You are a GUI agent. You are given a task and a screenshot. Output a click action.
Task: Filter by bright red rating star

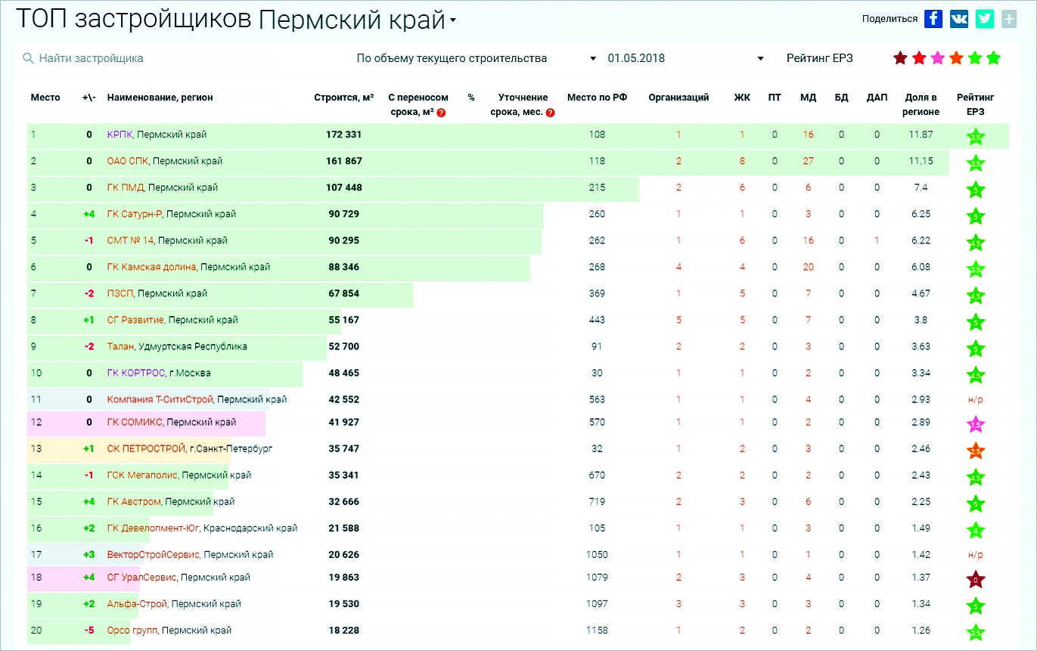[x=919, y=58]
